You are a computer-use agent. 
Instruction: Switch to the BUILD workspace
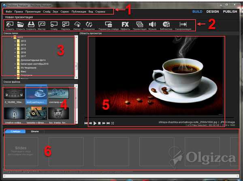tap(197, 12)
